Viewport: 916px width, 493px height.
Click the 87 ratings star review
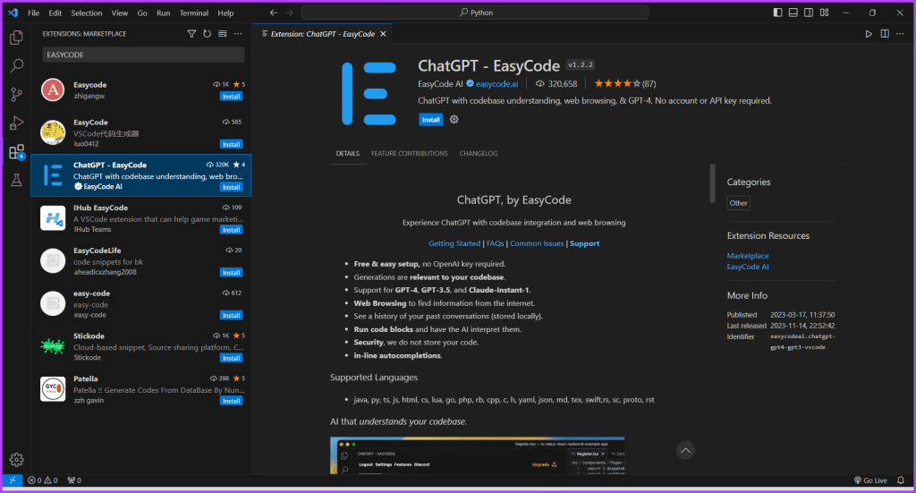coord(625,84)
